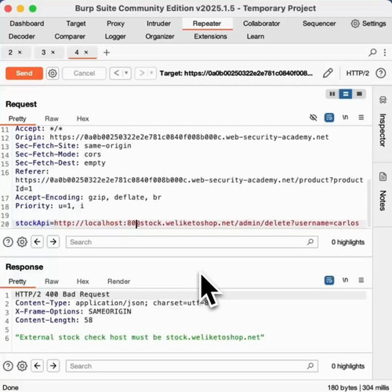
Task: Open the Collaborator tab
Action: tap(262, 24)
